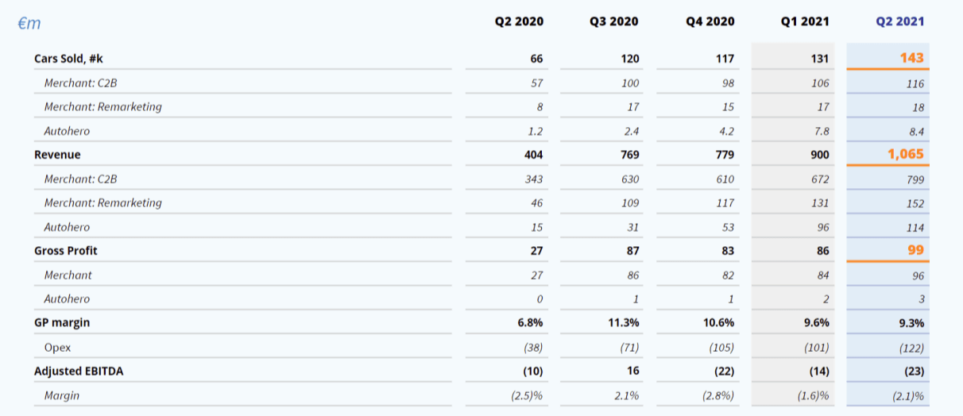Click the orange 99 Gross Profit value

[916, 250]
